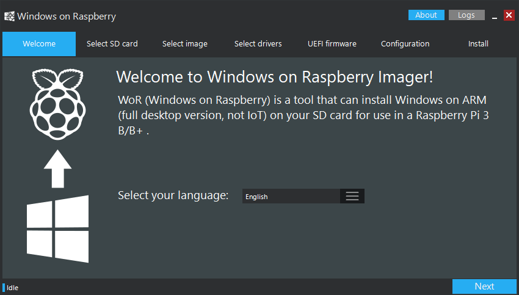Close the imager with the red X
The width and height of the screenshot is (519, 295).
coord(509,15)
